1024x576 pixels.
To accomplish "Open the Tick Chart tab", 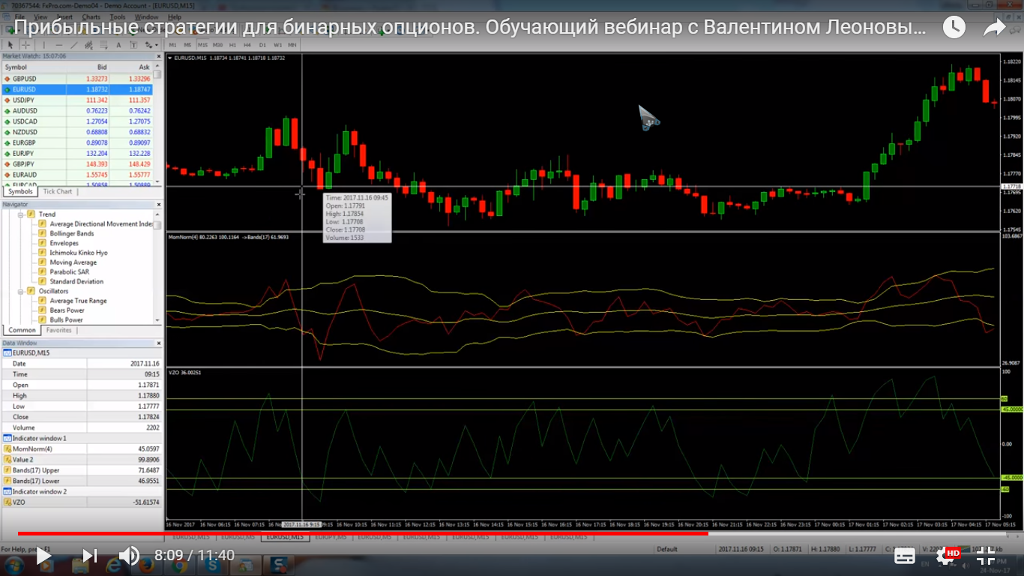I will coord(58,191).
